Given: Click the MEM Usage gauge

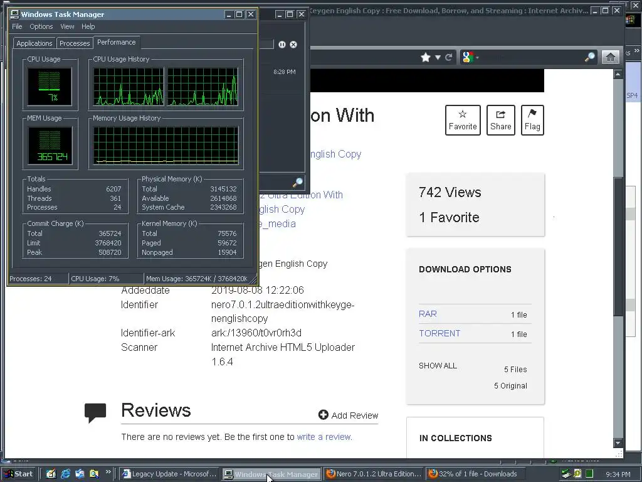Looking at the screenshot, I should click(x=50, y=146).
